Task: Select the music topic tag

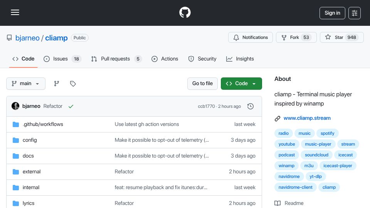Action: [304, 133]
